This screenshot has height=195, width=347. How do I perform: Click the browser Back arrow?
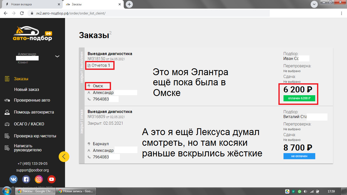coord(6,13)
